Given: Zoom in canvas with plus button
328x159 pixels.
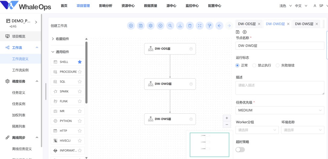Looking at the screenshot, I should [x=227, y=118].
